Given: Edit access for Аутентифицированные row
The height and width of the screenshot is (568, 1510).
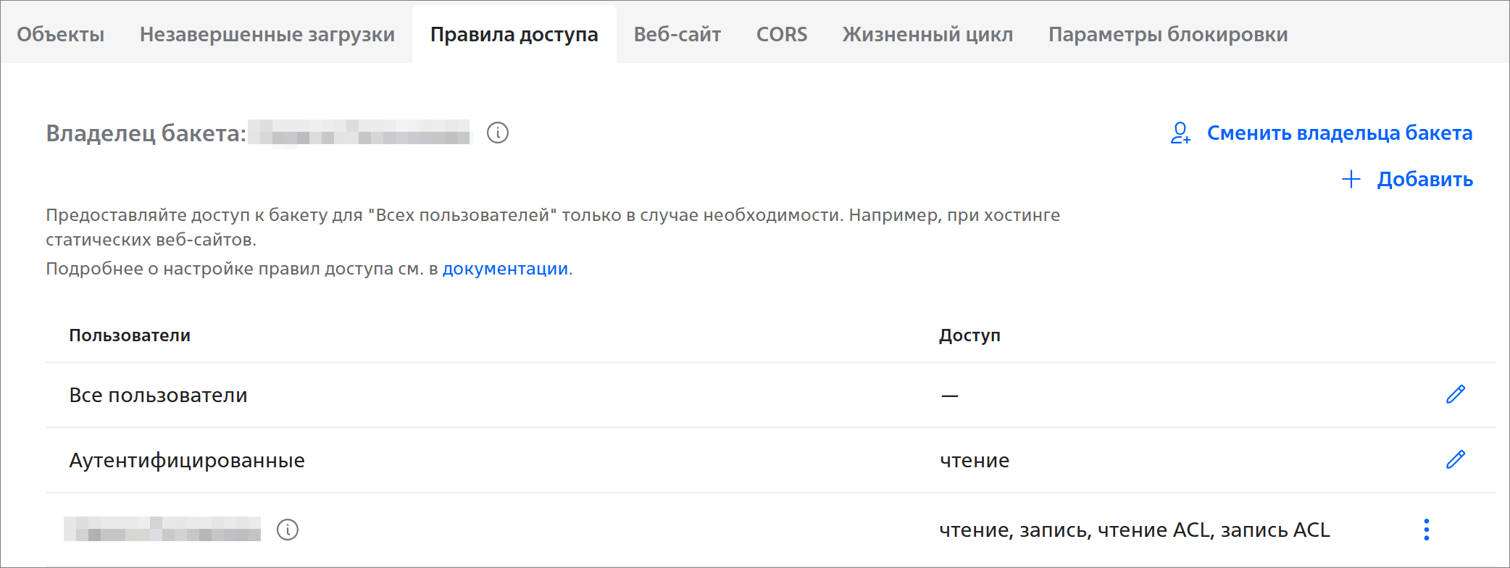Looking at the screenshot, I should pyautogui.click(x=1455, y=459).
